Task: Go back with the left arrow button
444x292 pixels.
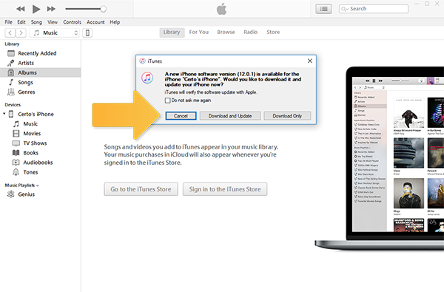Action: [10, 33]
